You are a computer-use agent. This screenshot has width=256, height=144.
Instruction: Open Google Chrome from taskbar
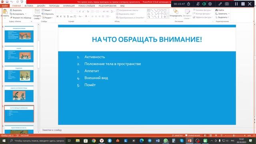pyautogui.click(x=94, y=140)
